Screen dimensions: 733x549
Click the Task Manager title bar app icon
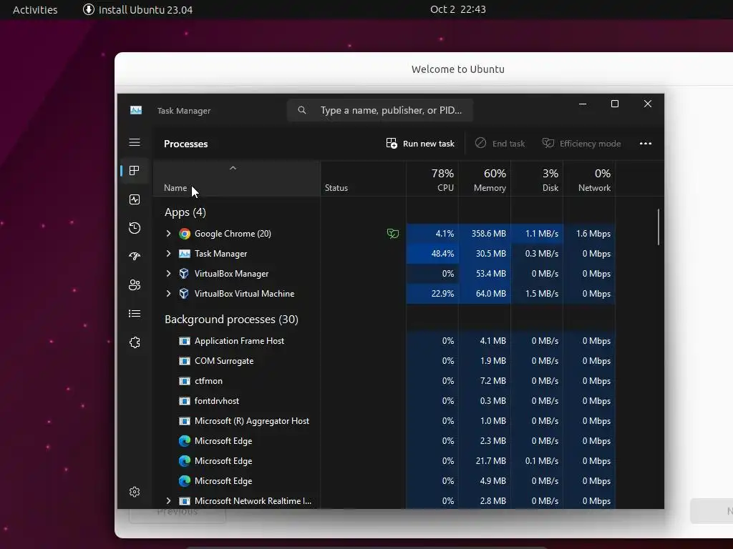pyautogui.click(x=136, y=110)
